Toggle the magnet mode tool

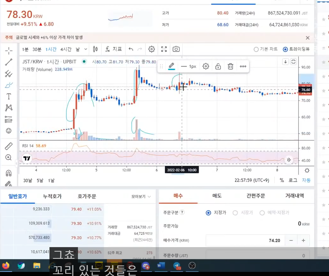point(9,173)
